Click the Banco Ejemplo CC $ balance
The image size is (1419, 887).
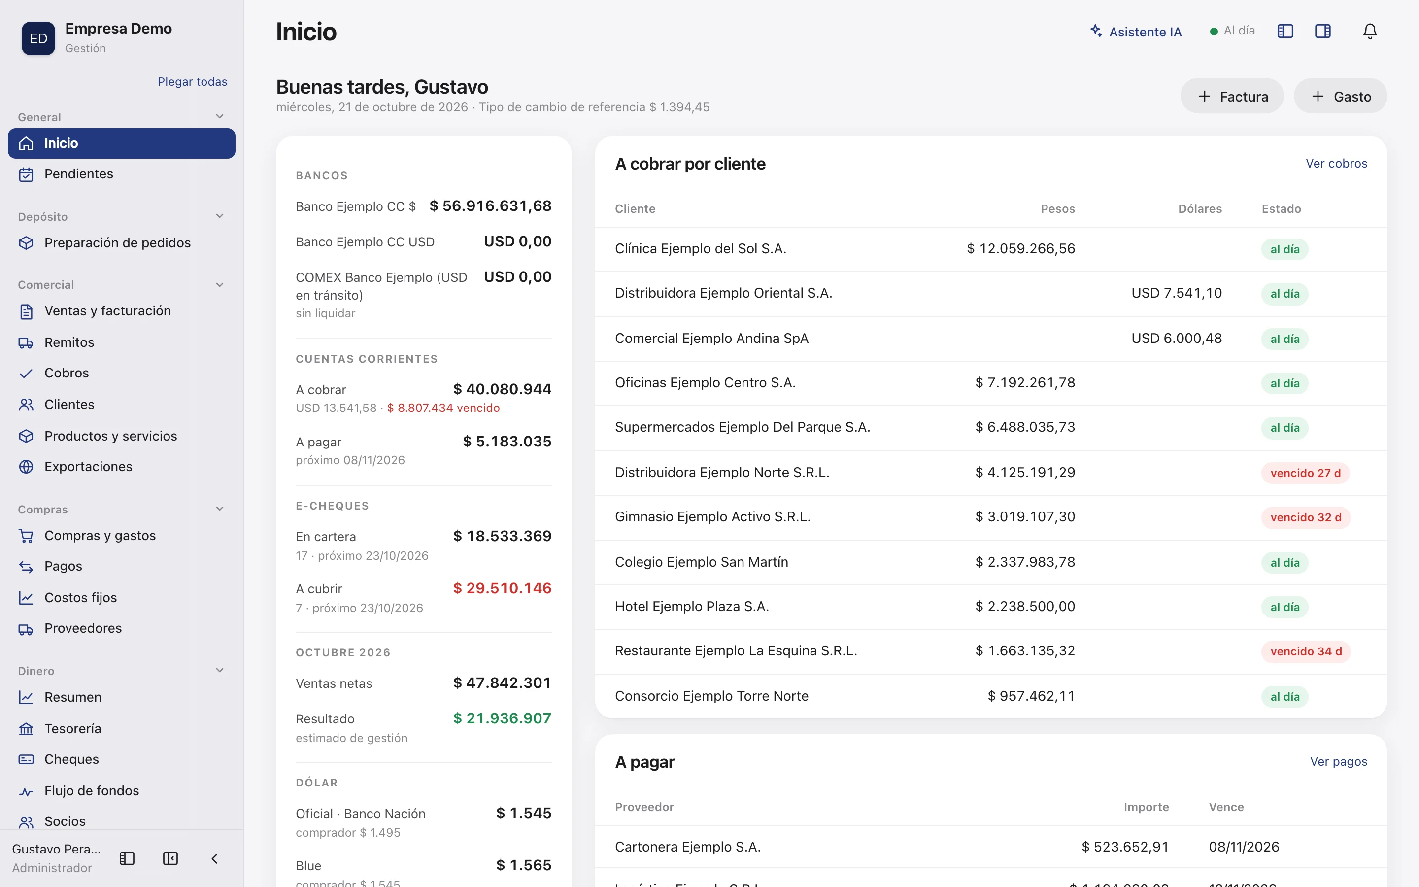coord(490,206)
